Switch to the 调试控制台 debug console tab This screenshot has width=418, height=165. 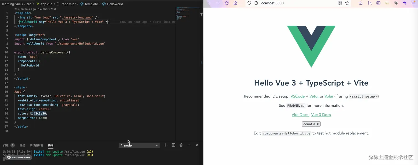pyautogui.click(x=36, y=145)
